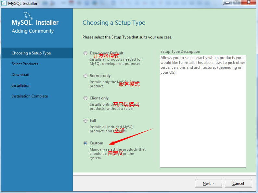The width and height of the screenshot is (258, 193).
Task: Click the 'Adding Community' subtitle text
Action: 32,31
